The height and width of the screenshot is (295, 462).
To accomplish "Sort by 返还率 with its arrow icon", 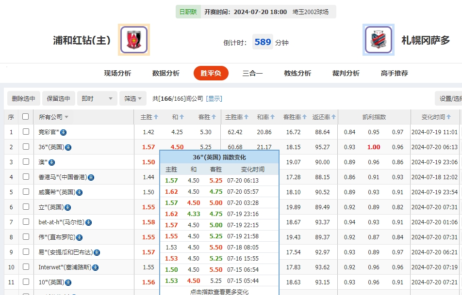I will coord(333,116).
